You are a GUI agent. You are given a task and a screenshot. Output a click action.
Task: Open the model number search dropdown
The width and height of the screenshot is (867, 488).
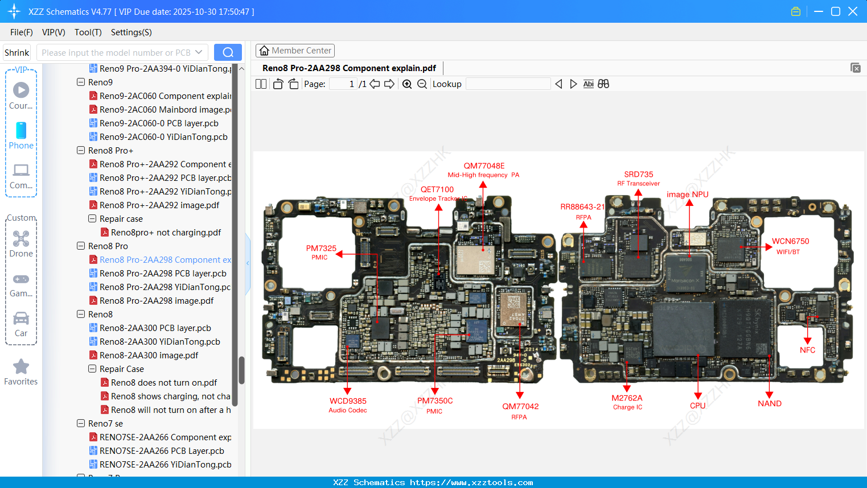coord(199,52)
